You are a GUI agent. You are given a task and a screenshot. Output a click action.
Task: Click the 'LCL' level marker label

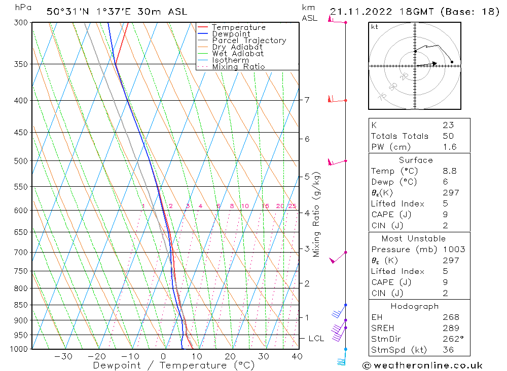(x=316, y=339)
